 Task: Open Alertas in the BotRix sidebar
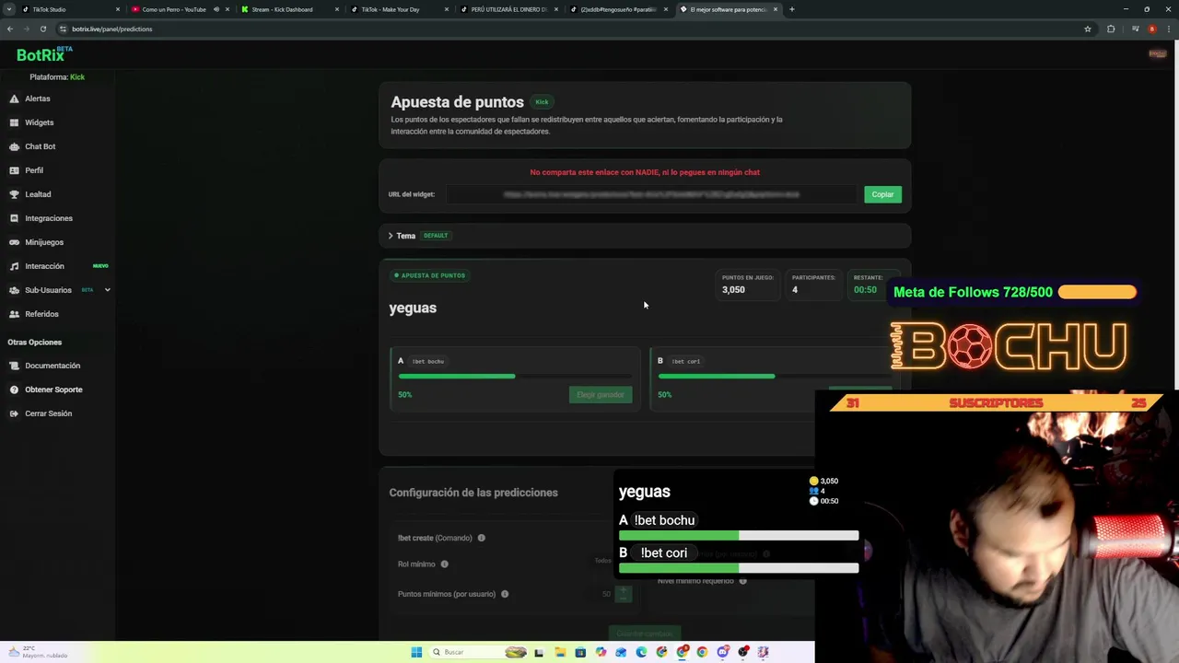tap(38, 99)
